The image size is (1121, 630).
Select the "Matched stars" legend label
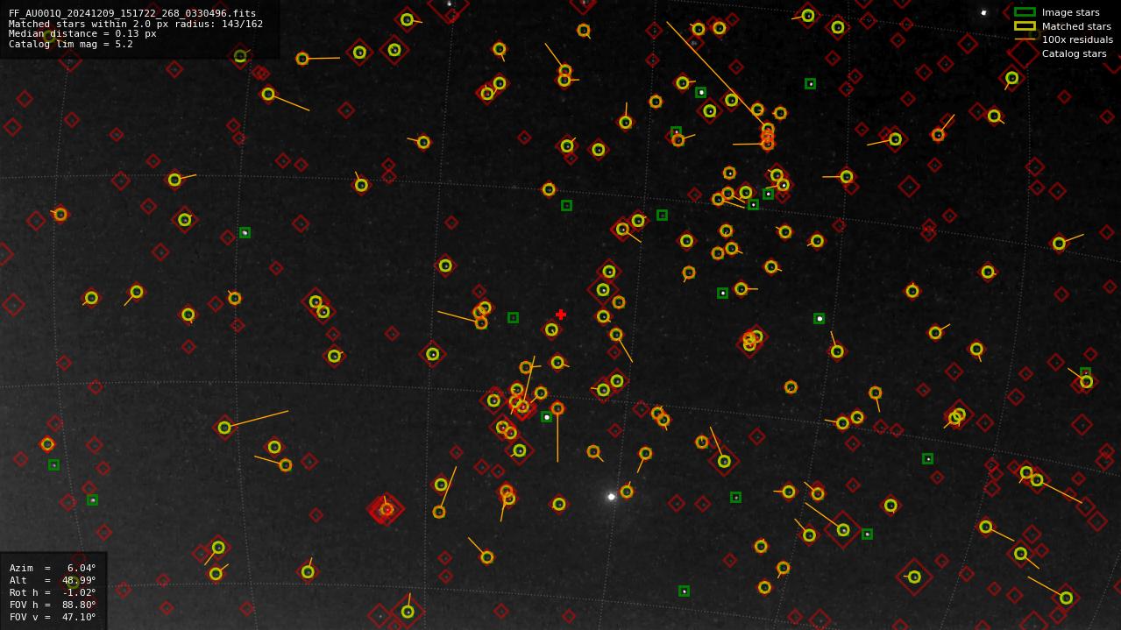(1076, 26)
